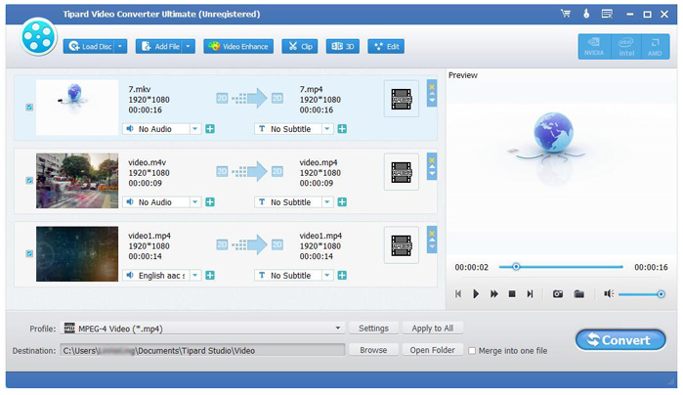Add audio track to video1.mp4 with plus icon
This screenshot has width=683, height=395.
point(210,276)
